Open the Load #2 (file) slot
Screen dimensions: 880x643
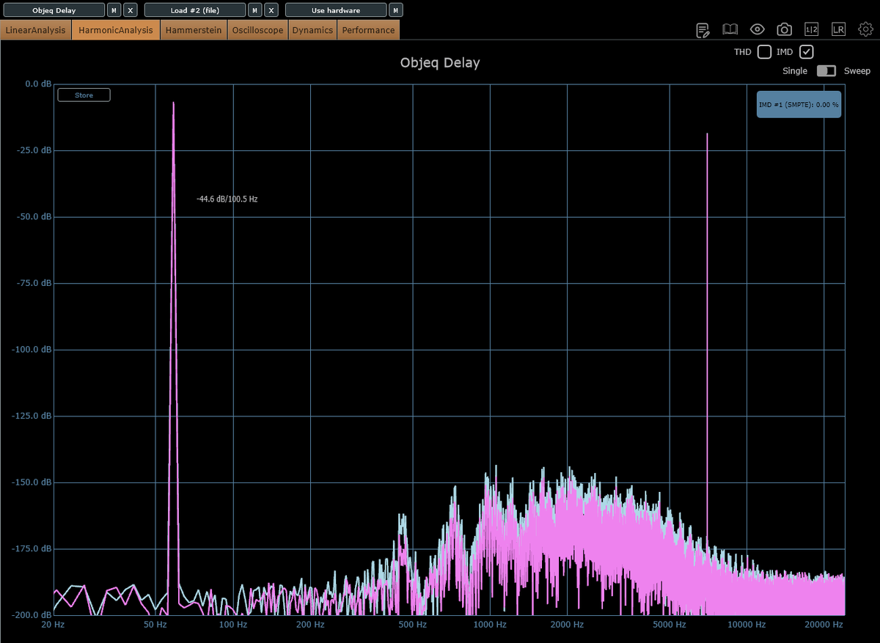(195, 10)
